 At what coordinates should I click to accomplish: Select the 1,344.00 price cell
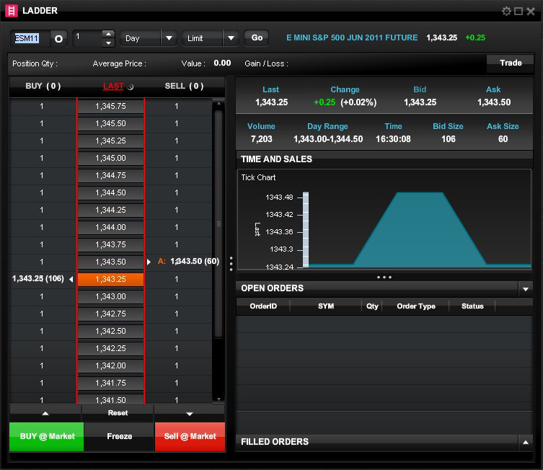tap(111, 227)
